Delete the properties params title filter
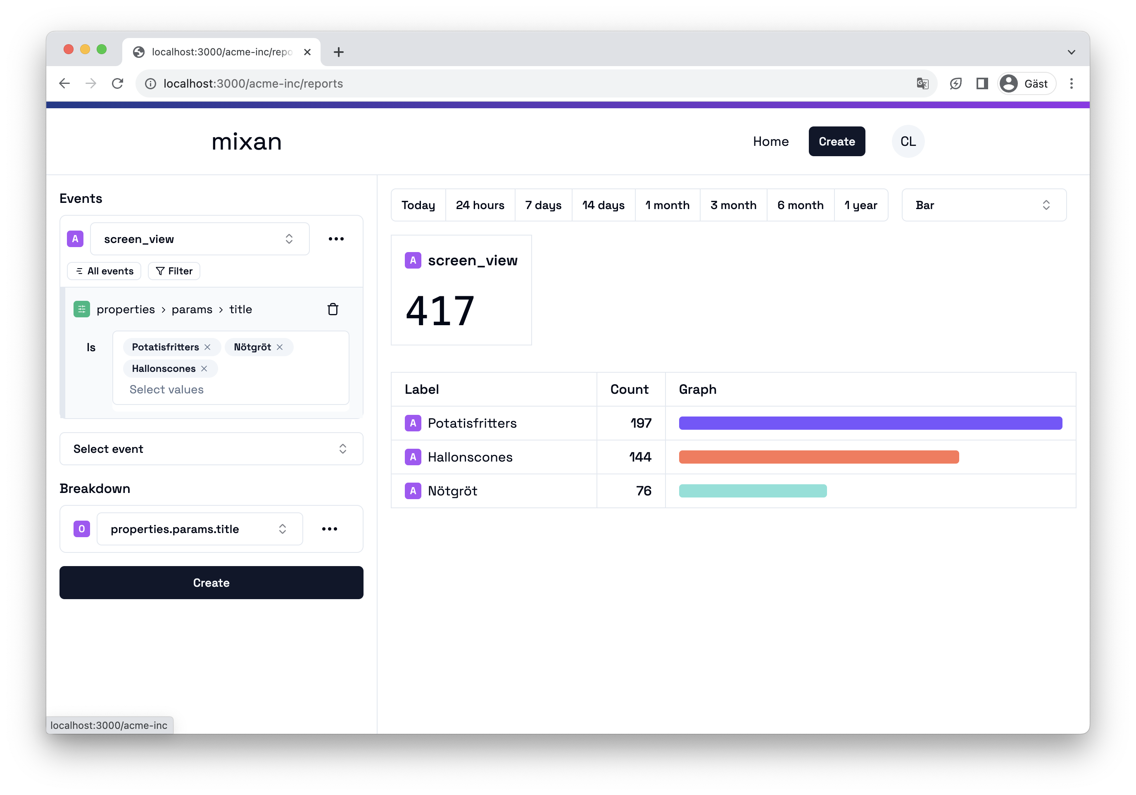This screenshot has width=1136, height=795. (333, 309)
